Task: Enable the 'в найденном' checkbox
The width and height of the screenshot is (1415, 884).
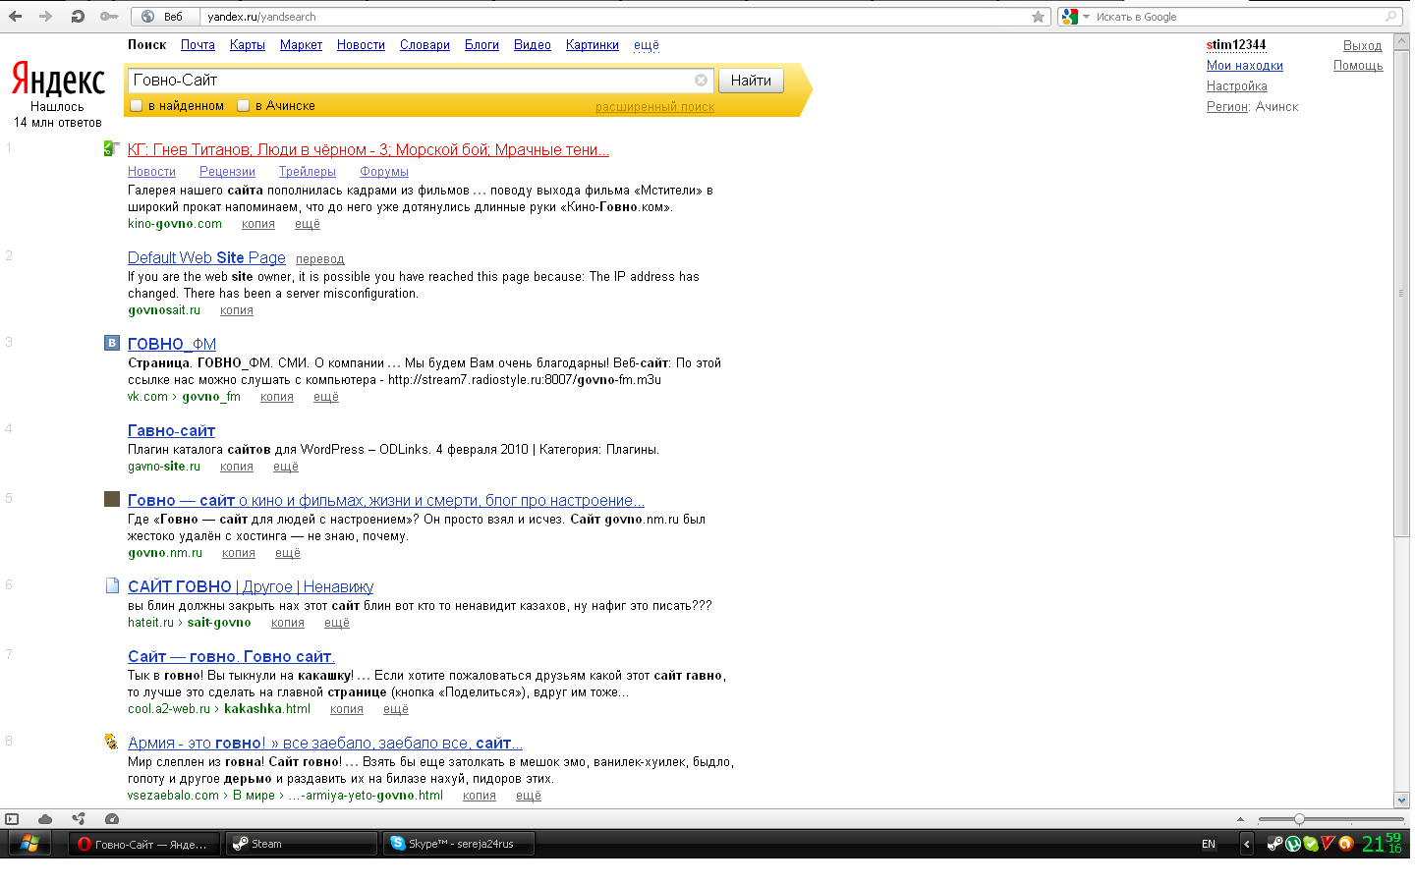Action: point(137,105)
